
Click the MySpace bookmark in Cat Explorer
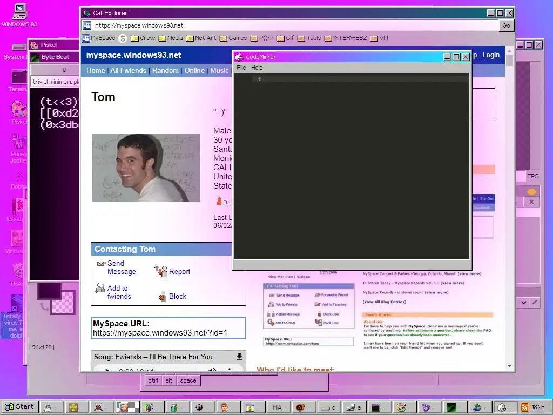pos(99,38)
